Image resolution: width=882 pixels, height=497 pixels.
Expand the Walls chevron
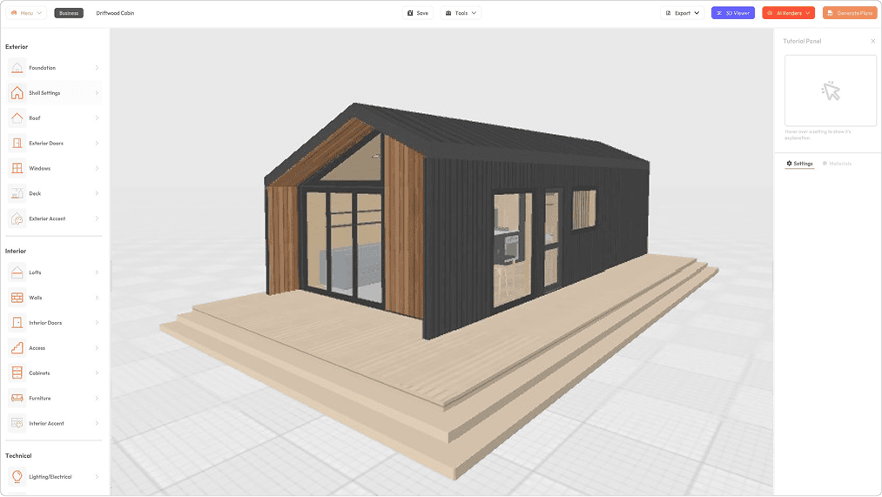(x=97, y=298)
